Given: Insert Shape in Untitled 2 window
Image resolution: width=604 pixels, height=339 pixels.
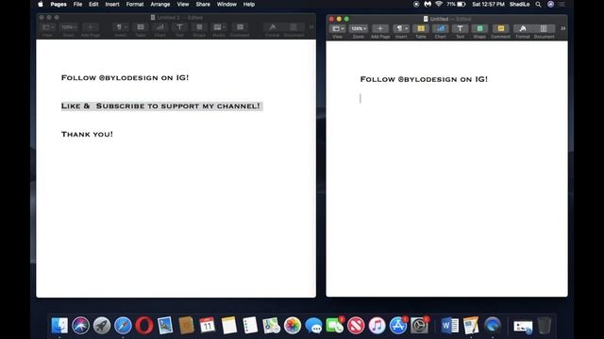Looking at the screenshot, I should pos(199,27).
